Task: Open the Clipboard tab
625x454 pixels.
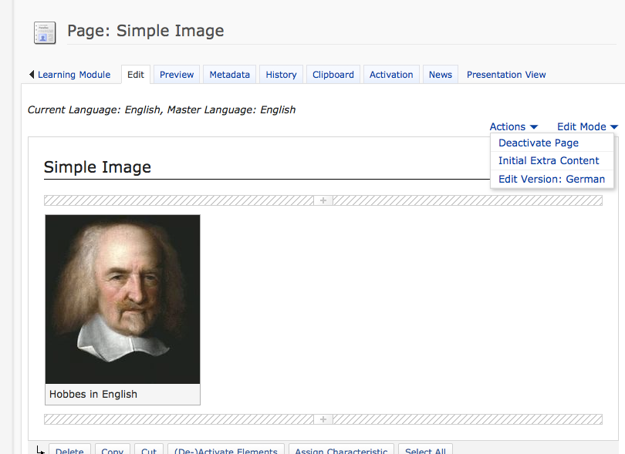Action: 333,75
